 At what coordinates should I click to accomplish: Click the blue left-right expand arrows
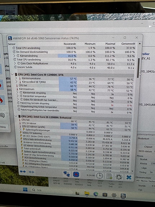click(23, 171)
